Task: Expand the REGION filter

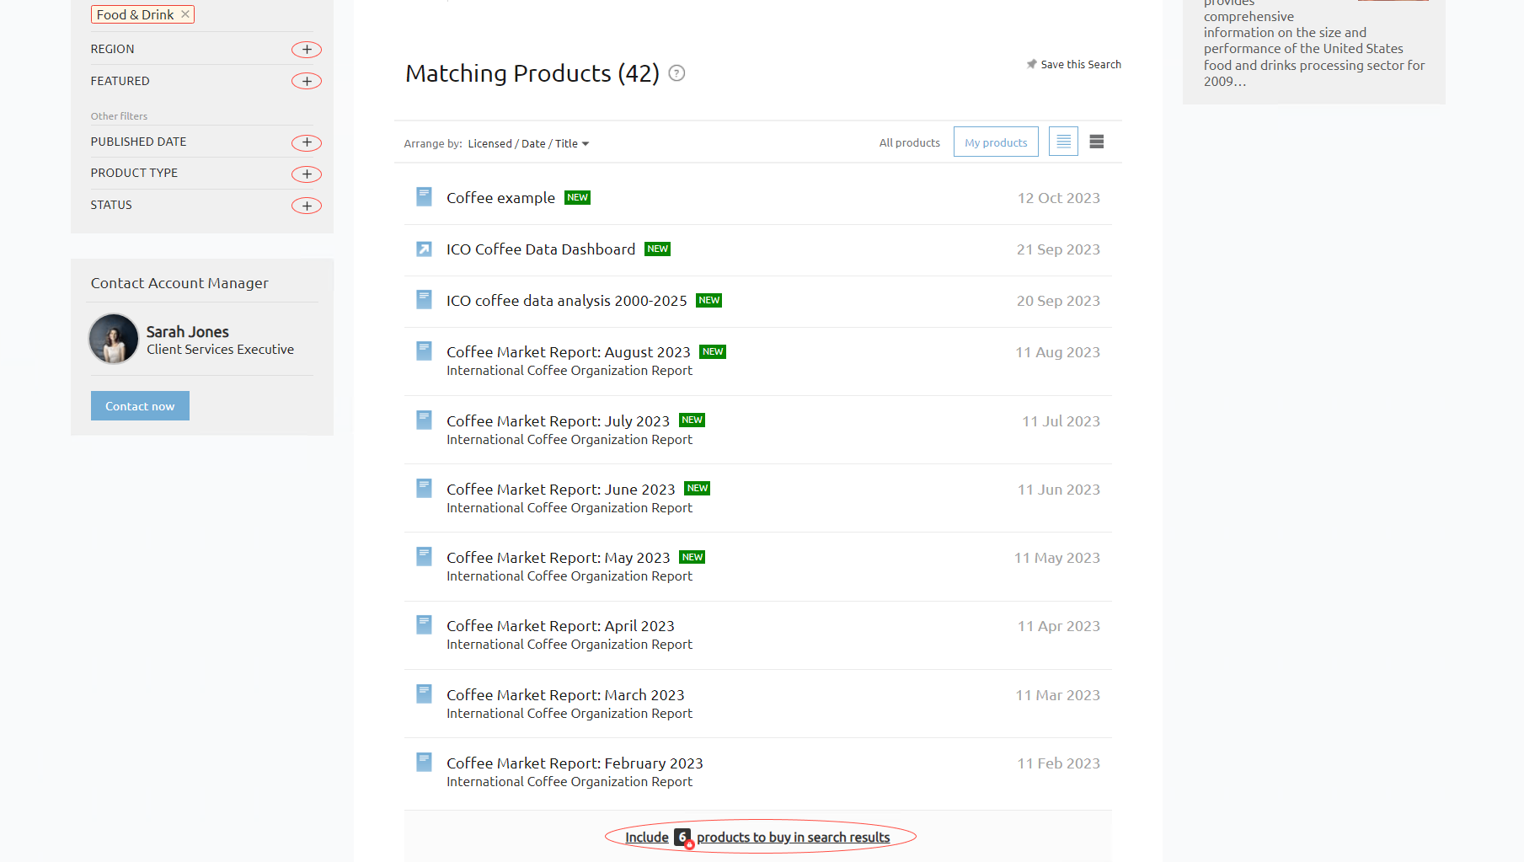Action: point(307,50)
